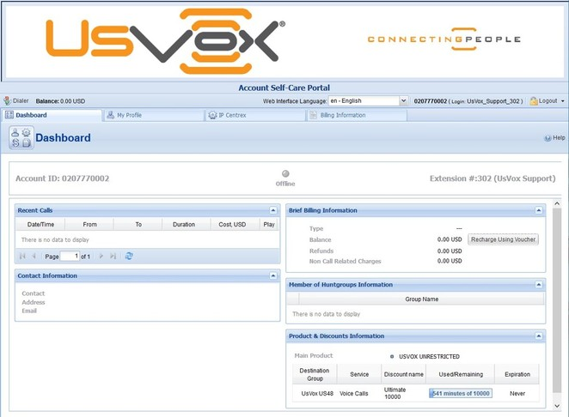Click the Logout lock icon
569x417 pixels.
(534, 101)
